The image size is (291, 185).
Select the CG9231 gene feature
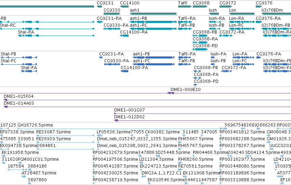(x=100, y=6)
